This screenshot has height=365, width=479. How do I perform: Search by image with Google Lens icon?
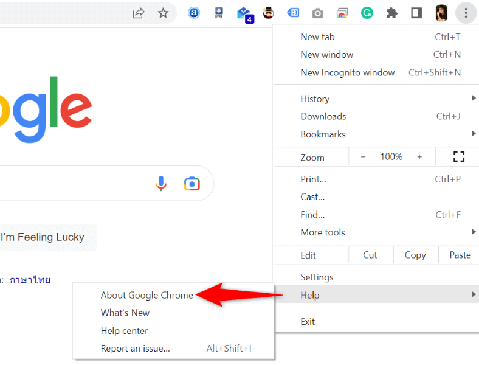192,184
